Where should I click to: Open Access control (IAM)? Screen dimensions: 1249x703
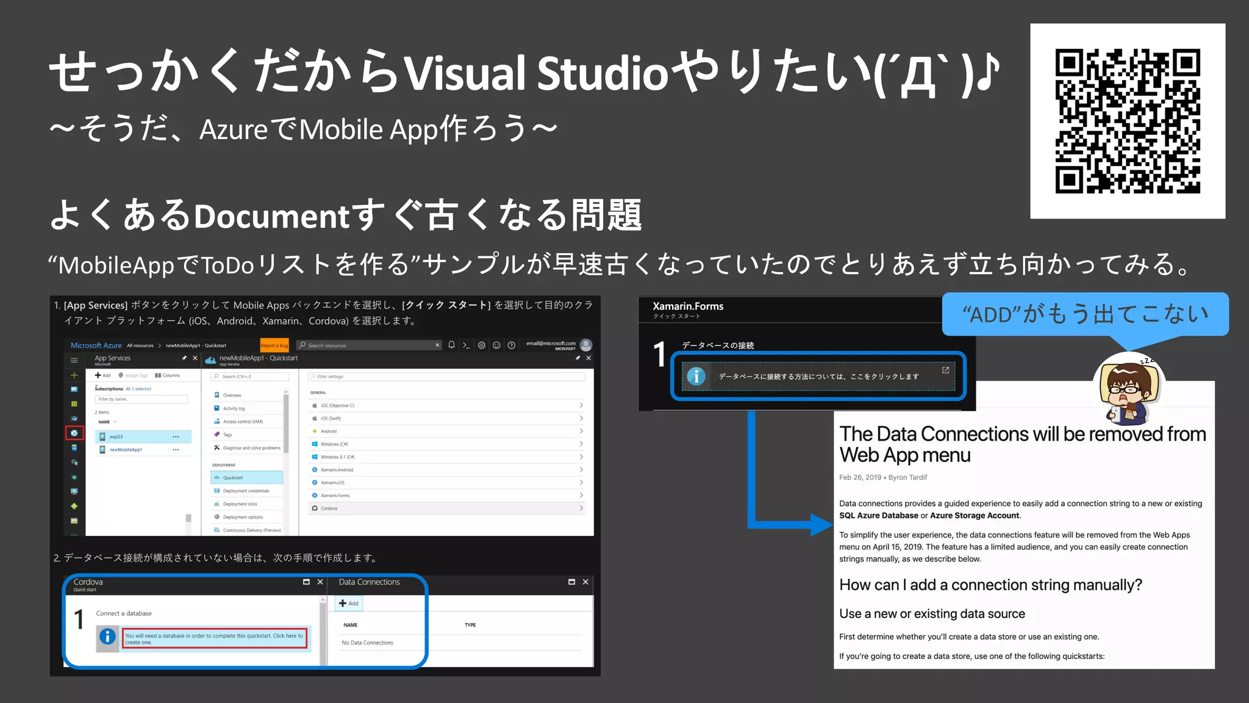click(x=247, y=422)
